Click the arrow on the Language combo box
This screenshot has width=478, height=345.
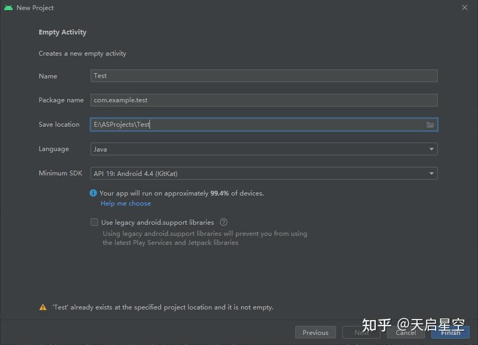coord(431,149)
